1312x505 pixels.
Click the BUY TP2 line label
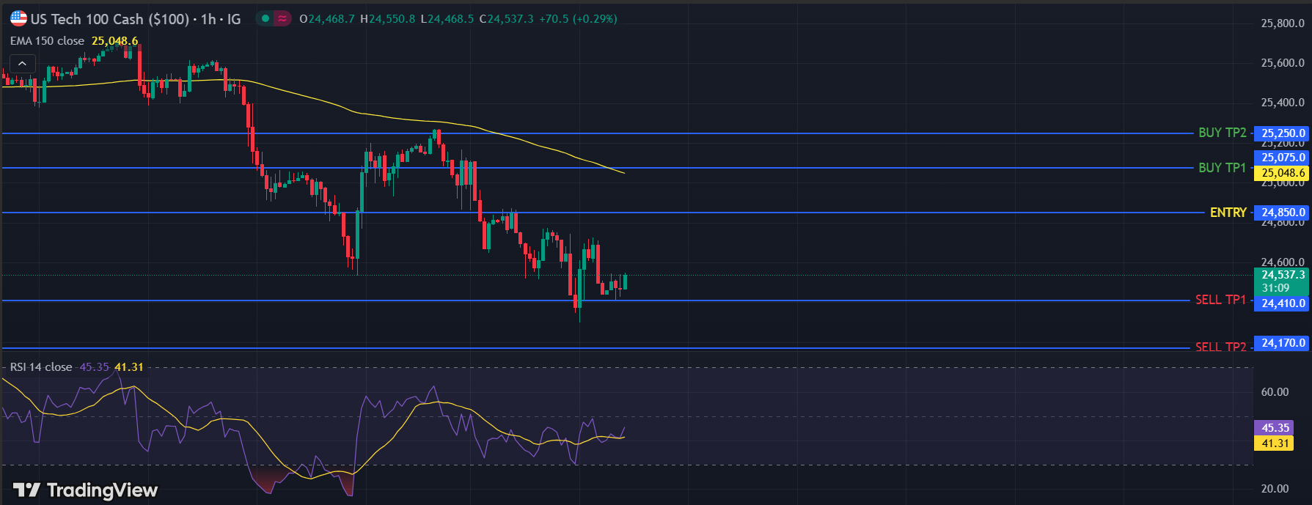tap(1222, 133)
